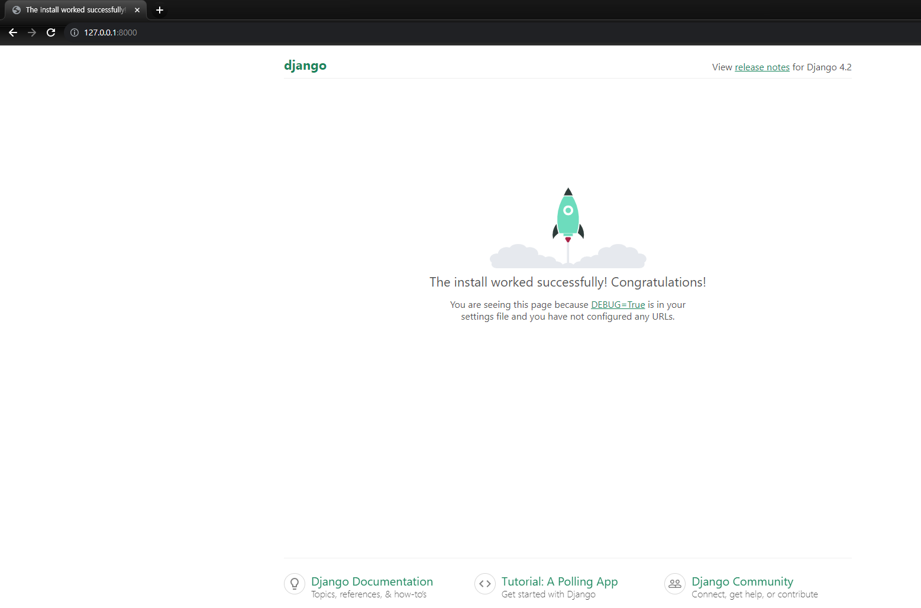Click the browser forward arrow
The width and height of the screenshot is (921, 608).
pyautogui.click(x=32, y=32)
